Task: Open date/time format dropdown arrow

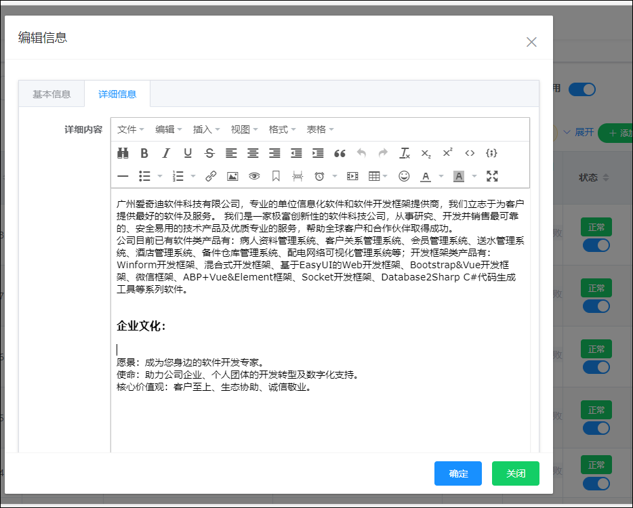Action: [x=335, y=176]
